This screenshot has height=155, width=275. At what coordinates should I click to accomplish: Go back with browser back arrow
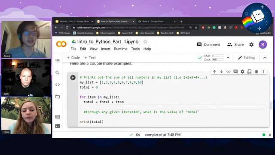point(56,28)
